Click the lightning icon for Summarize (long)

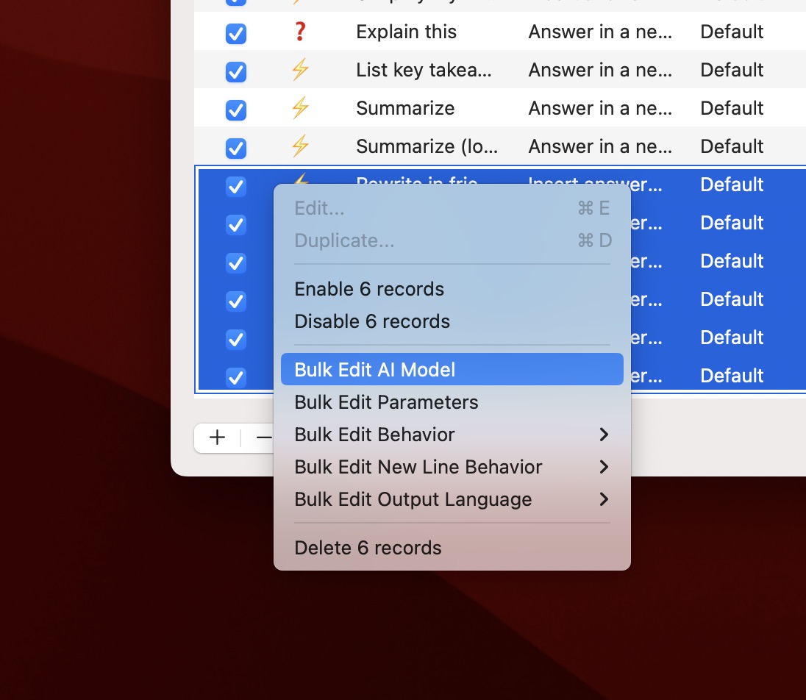tap(299, 146)
